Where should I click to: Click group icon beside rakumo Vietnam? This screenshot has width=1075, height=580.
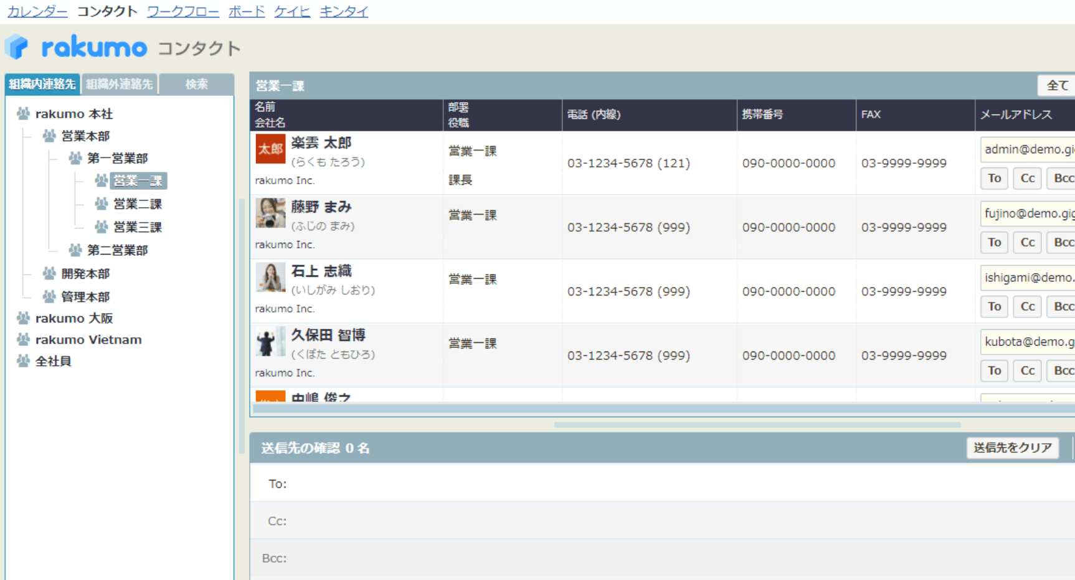[x=24, y=339]
